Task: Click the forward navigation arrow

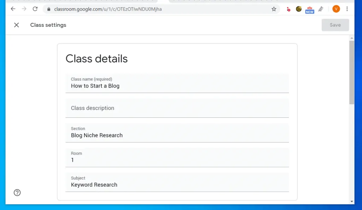Action: [x=24, y=9]
